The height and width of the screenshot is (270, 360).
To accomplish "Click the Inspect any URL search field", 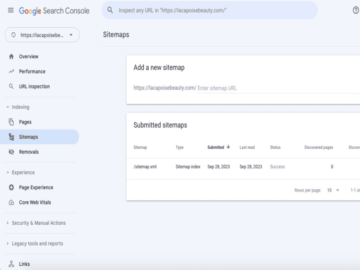I will tap(210, 10).
